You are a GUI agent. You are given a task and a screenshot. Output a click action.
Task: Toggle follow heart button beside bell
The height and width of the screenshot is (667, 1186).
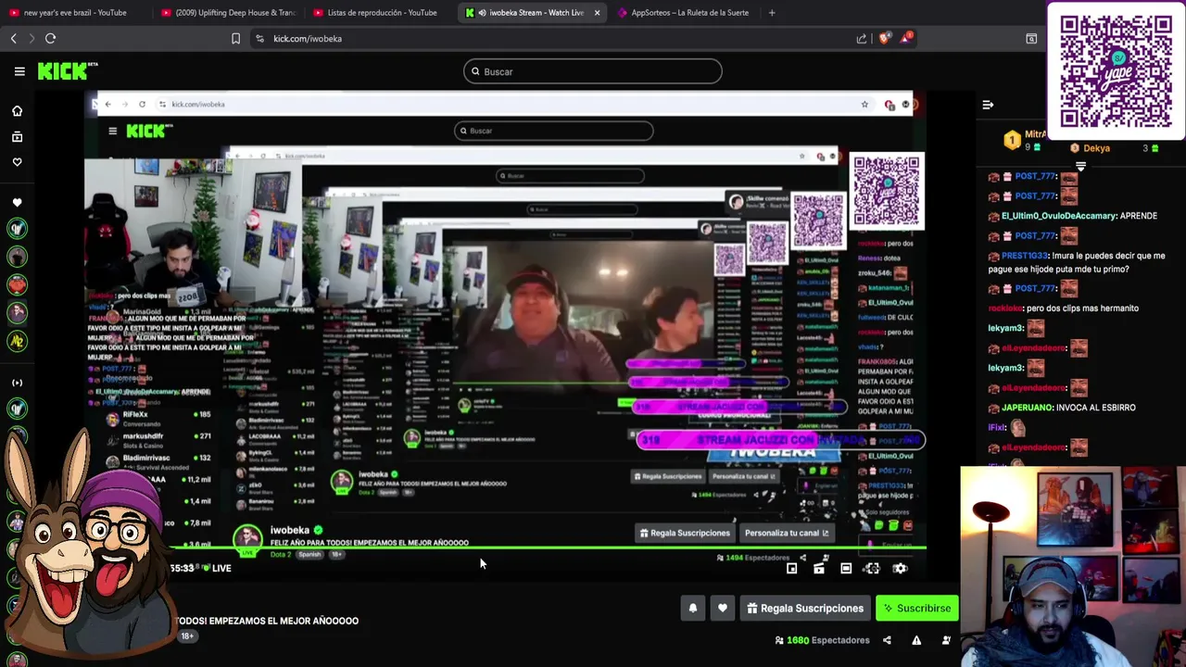723,609
